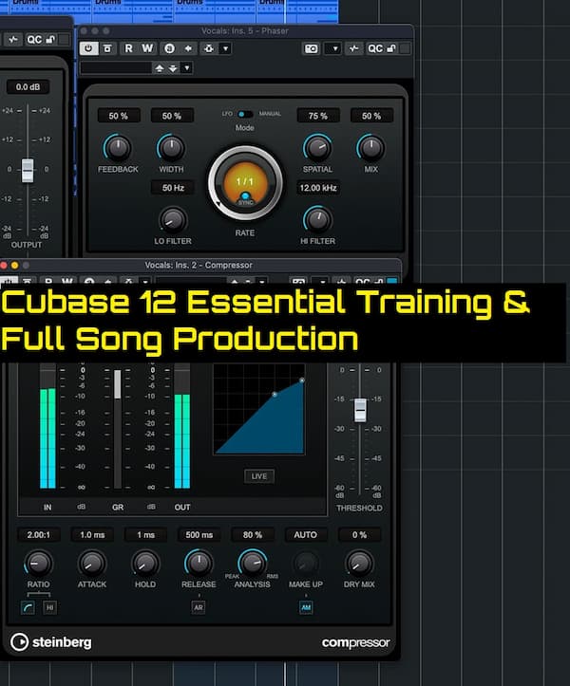Click the Compressor DRY MIX knob
The width and height of the screenshot is (570, 686).
tap(359, 564)
